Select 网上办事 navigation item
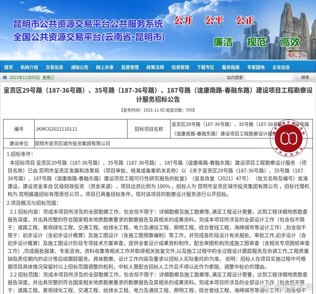Viewport: 316px width, 294px height. click(105, 67)
